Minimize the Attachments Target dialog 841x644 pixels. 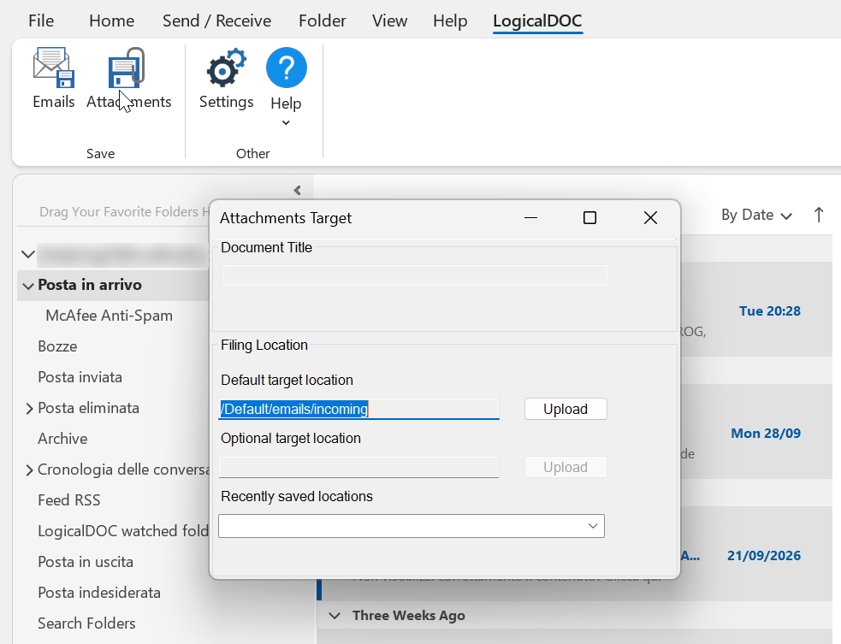click(x=531, y=218)
